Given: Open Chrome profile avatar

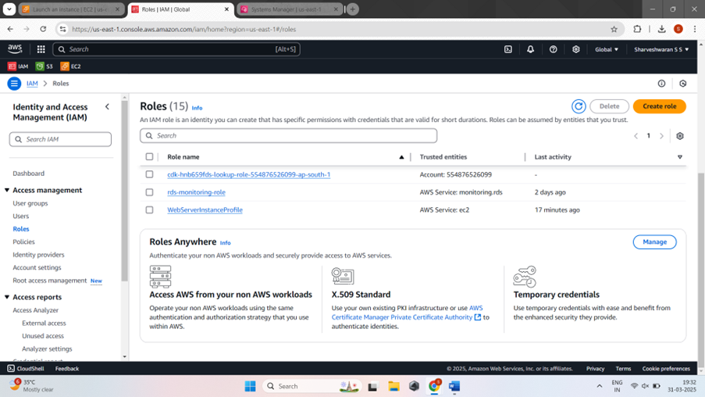Looking at the screenshot, I should tap(678, 29).
